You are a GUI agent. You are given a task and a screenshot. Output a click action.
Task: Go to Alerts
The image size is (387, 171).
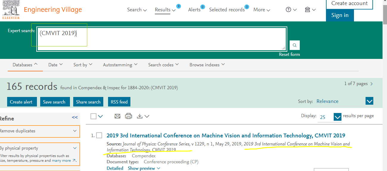pos(194,10)
